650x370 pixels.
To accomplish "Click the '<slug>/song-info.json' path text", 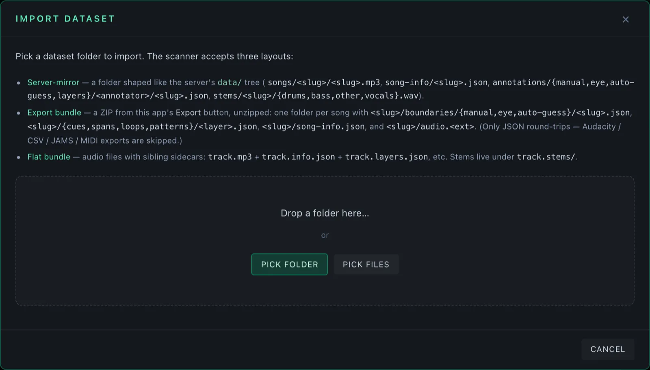I will [313, 127].
